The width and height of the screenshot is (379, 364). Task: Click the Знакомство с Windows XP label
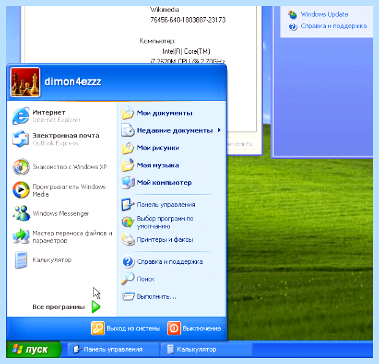(70, 167)
